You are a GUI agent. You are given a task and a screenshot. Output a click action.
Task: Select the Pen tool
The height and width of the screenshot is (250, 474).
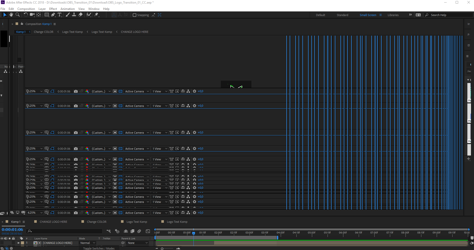coord(53,15)
